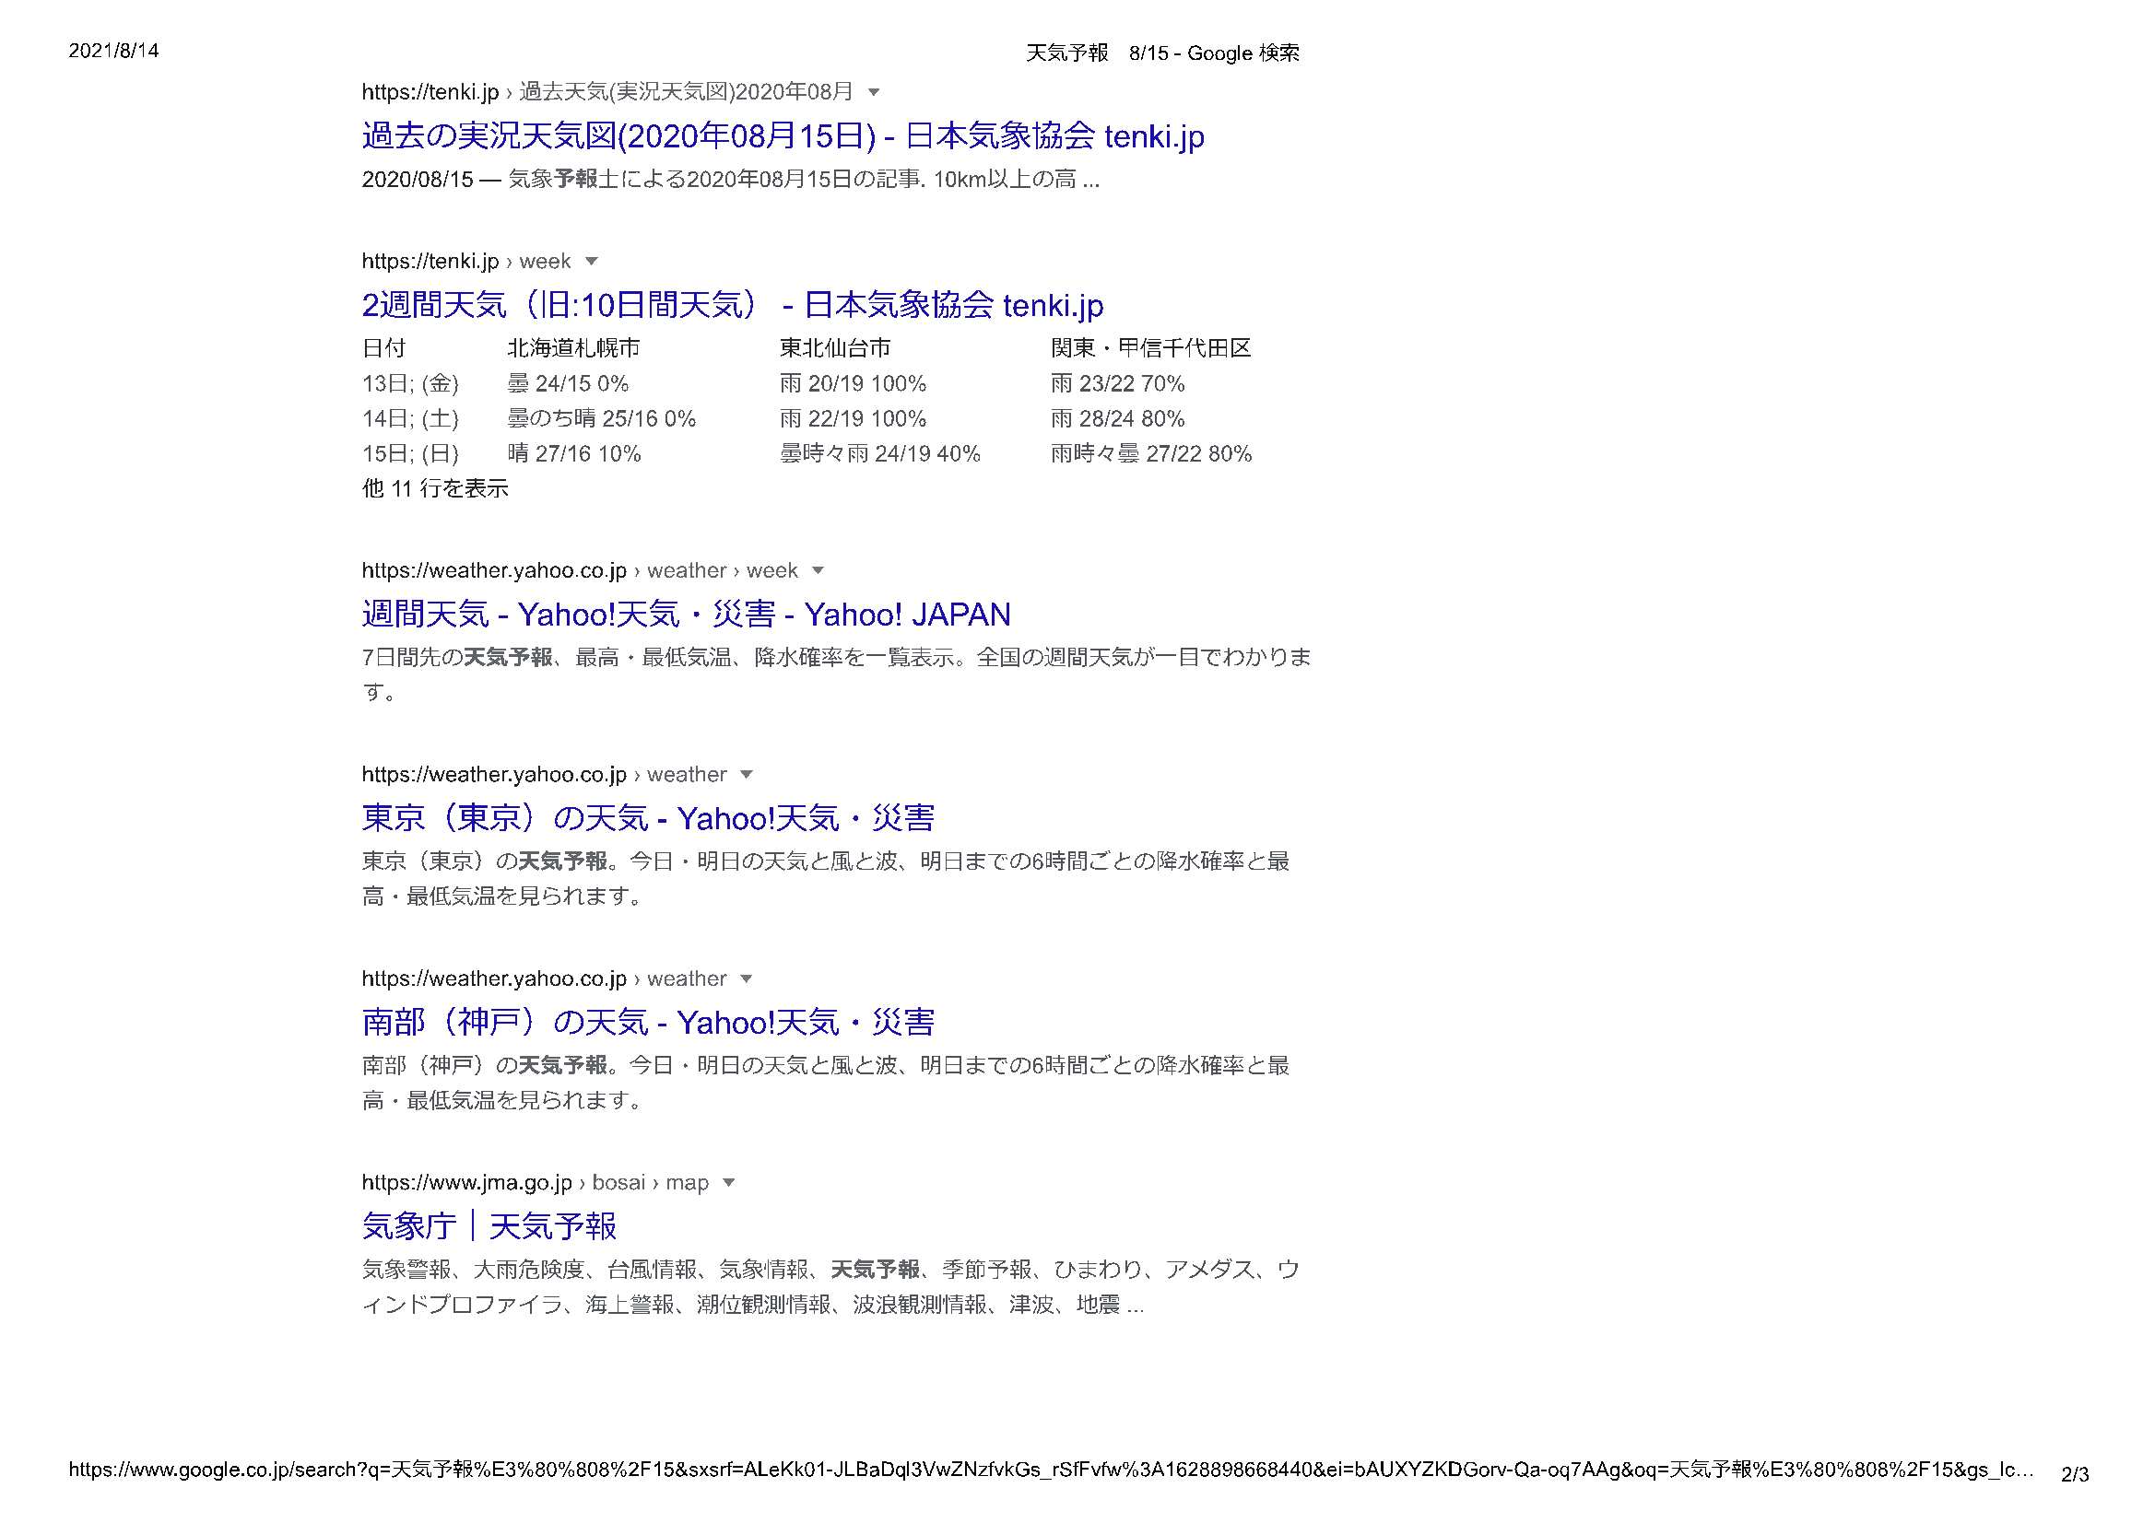2155x1523 pixels.
Task: Expand dropdown arrow next to tenki.jp 過去天気 URL
Action: pyautogui.click(x=874, y=92)
